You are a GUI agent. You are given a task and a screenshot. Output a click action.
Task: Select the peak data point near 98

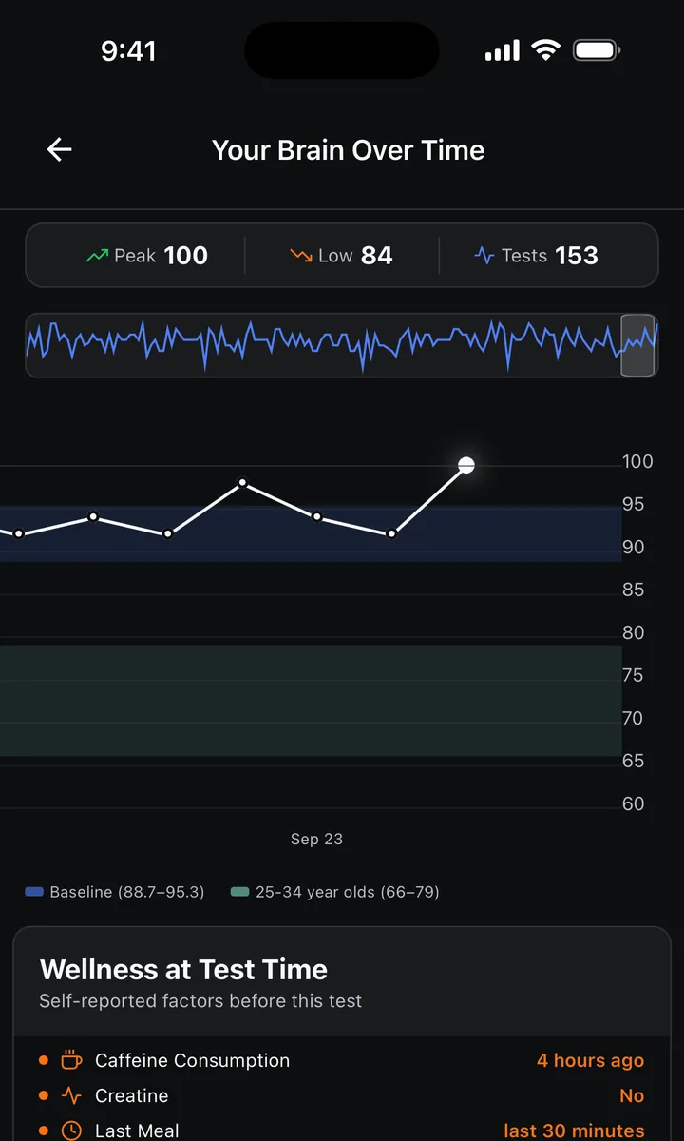coord(242,483)
